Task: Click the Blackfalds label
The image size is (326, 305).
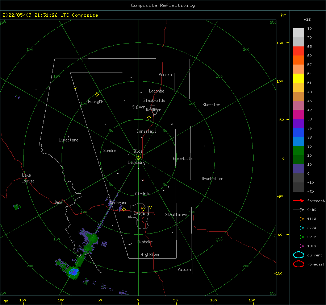Action: [x=154, y=100]
